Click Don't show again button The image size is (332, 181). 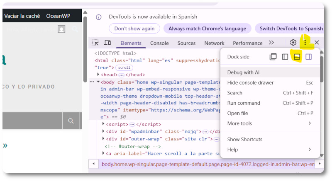(x=134, y=29)
